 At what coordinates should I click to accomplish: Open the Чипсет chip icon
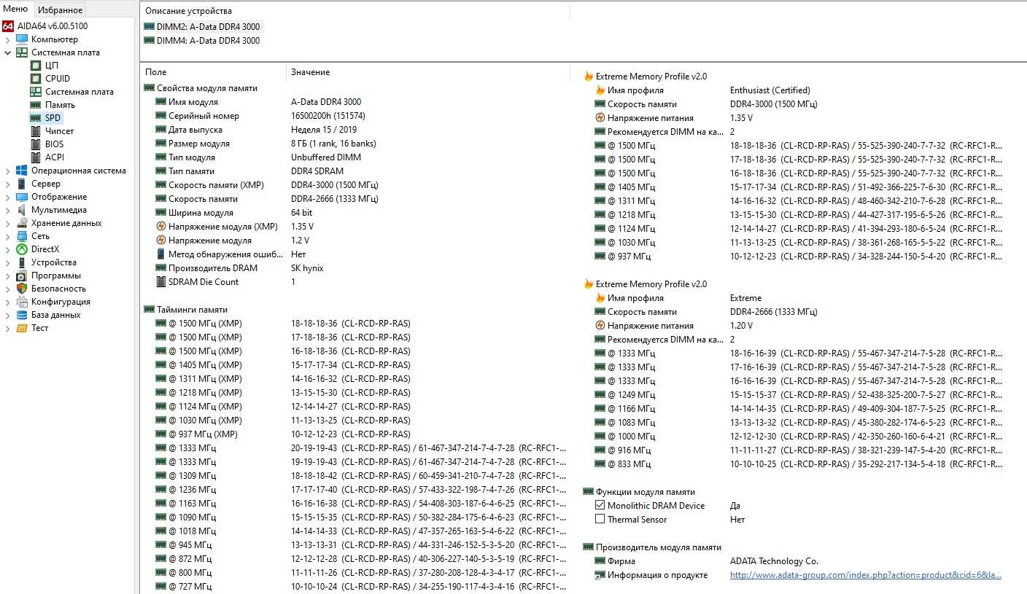pyautogui.click(x=36, y=131)
